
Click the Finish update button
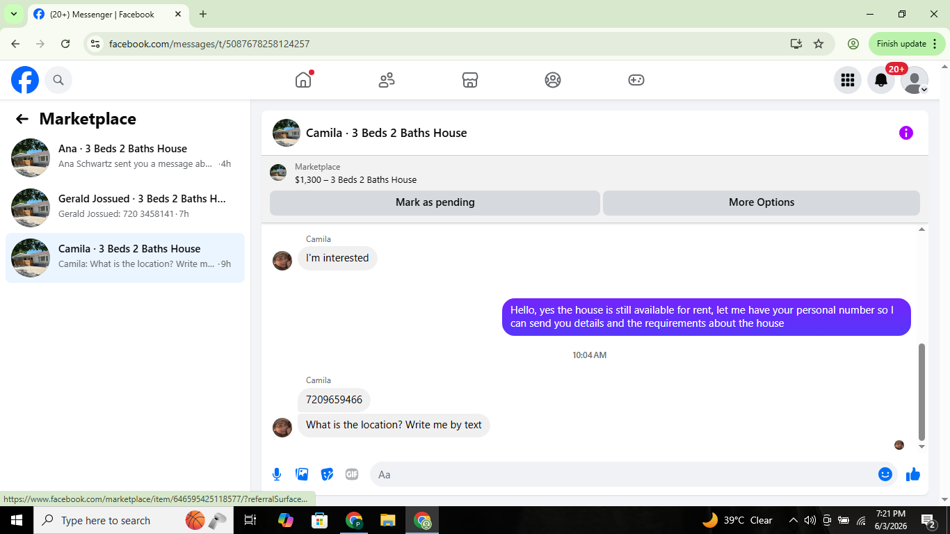(x=907, y=44)
